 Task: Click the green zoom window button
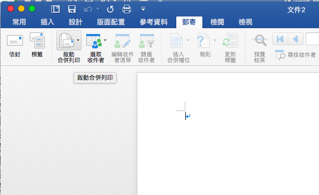[x=32, y=9]
